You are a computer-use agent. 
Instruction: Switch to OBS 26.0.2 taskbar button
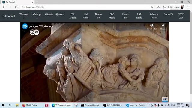[x=113, y=105]
